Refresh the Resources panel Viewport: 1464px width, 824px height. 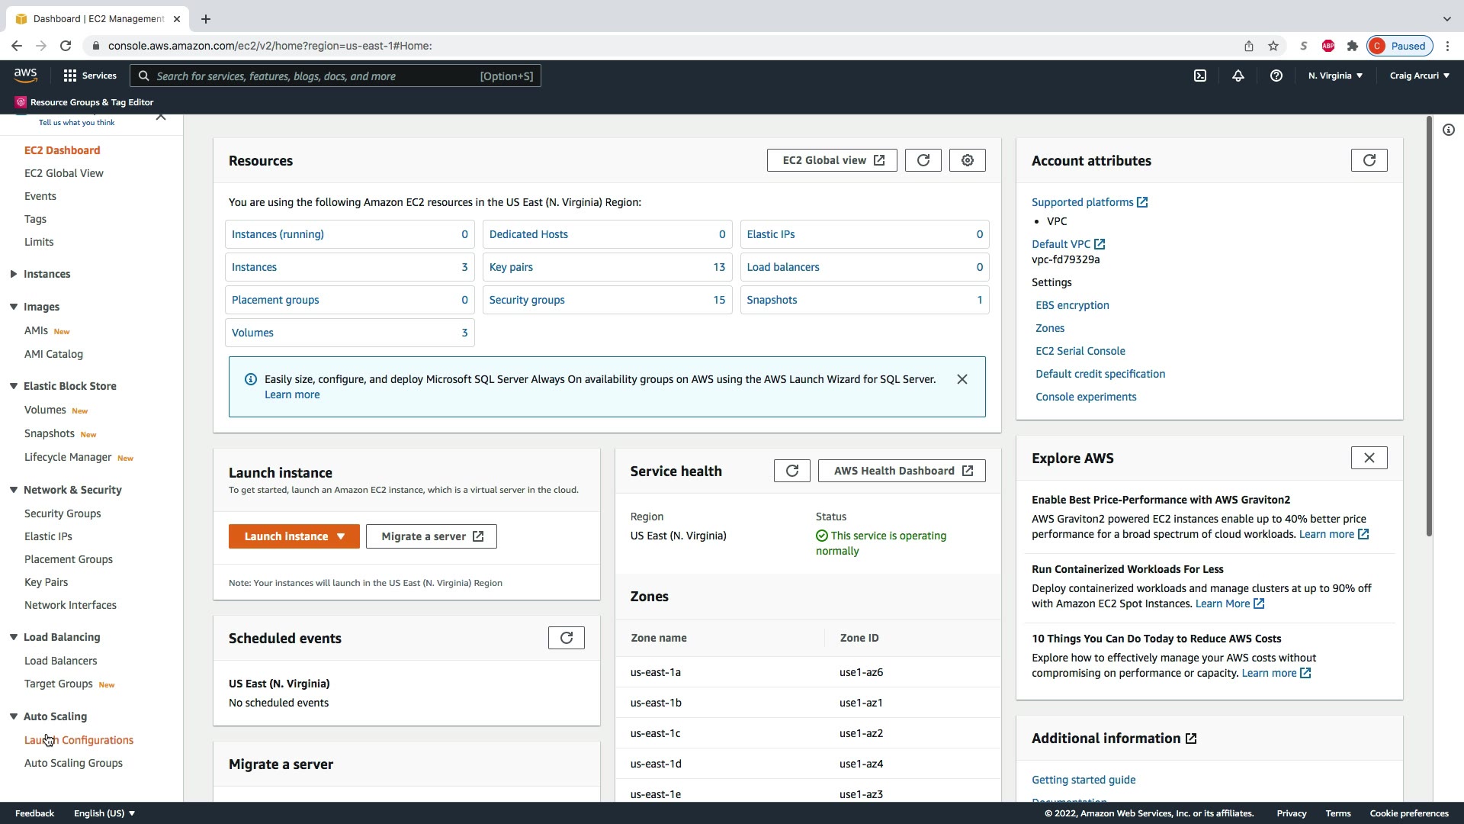coord(923,160)
